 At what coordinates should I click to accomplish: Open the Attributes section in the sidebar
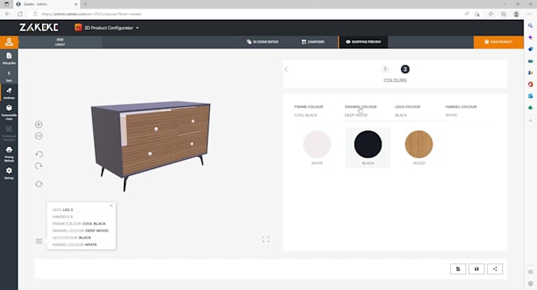click(x=9, y=93)
